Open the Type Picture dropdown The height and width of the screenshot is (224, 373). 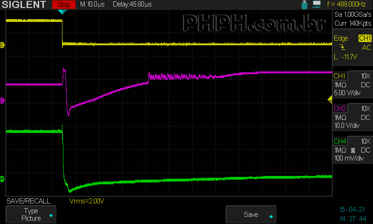(x=31, y=215)
